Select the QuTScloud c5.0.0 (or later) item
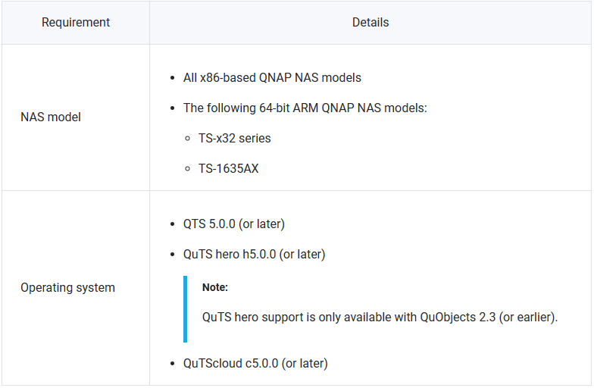Image resolution: width=594 pixels, height=388 pixels. click(255, 363)
